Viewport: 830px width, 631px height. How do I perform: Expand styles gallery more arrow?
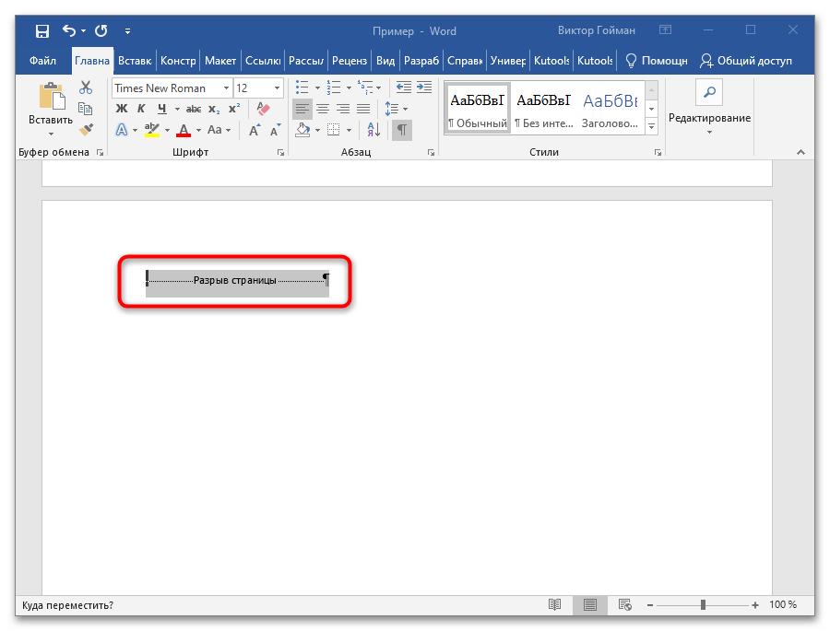coord(652,126)
